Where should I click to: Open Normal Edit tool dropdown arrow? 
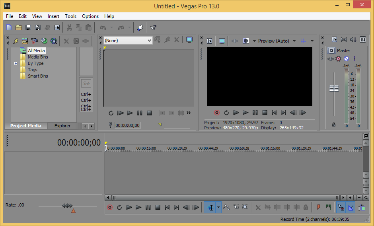(218, 207)
